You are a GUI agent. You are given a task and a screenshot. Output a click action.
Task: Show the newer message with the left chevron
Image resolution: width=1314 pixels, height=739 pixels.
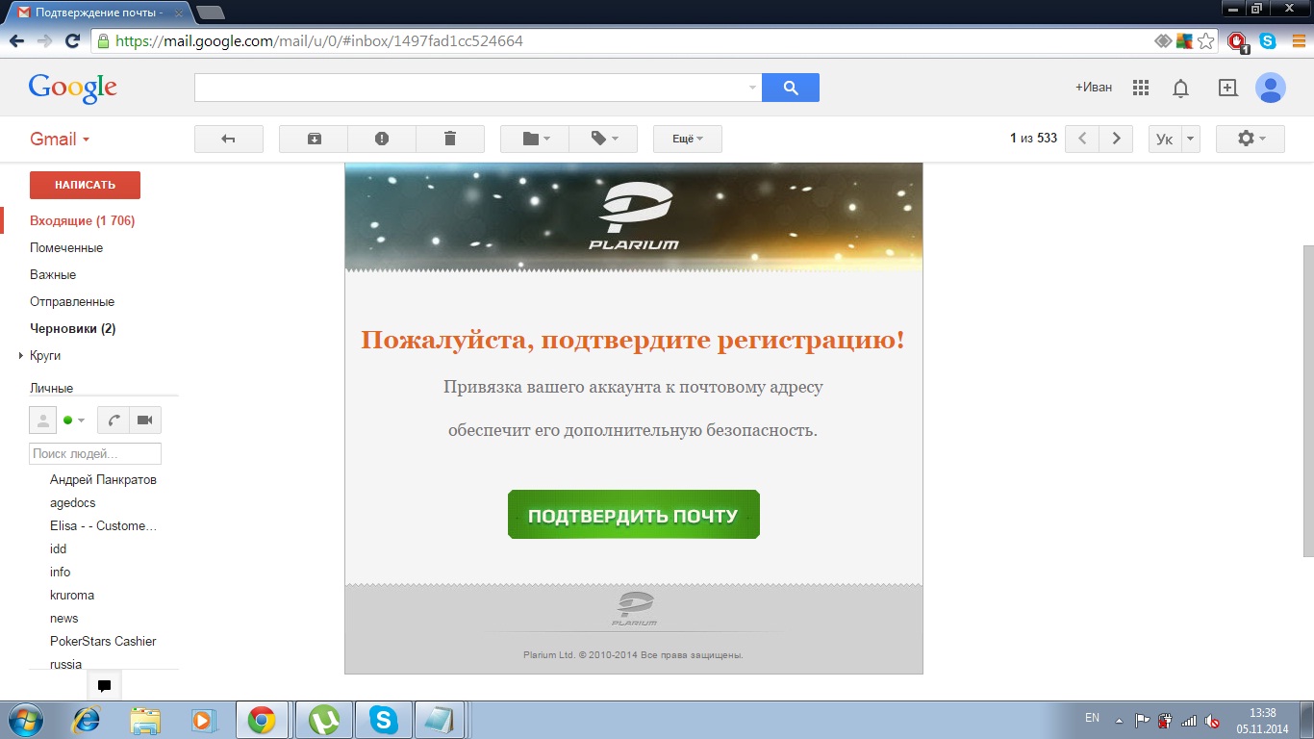pyautogui.click(x=1083, y=139)
